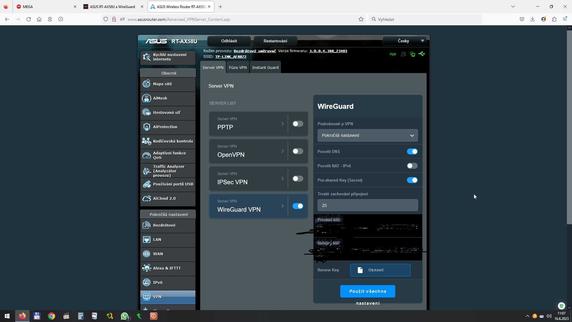Image resolution: width=572 pixels, height=322 pixels.
Task: Reload the page in the browser
Action: (29, 19)
